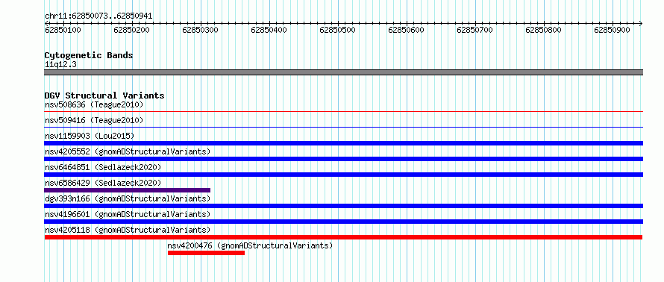Screen dimensions: 664x282
Task: Open variant nsv4205552 gnomAD label
Action: click(128, 151)
